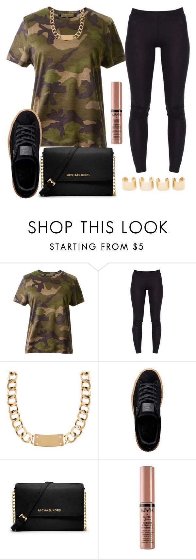Viewport: 196px width, 560px height.
Task: Open the black leggings product thumbnail
Action: (x=147, y=312)
